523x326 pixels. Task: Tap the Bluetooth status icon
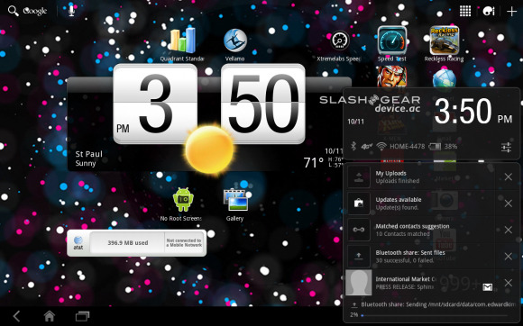[x=353, y=146]
